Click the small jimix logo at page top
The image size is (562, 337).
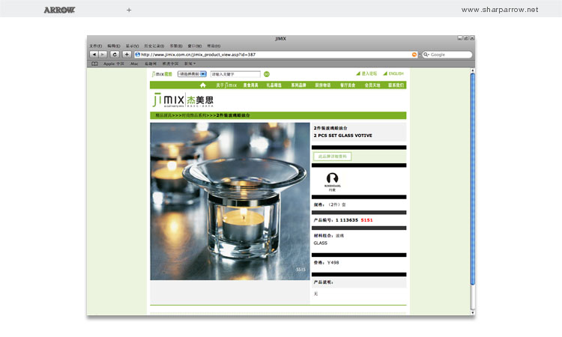162,74
